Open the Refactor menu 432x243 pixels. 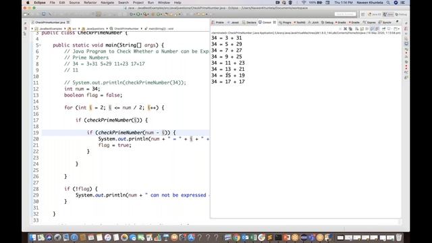tap(90, 3)
